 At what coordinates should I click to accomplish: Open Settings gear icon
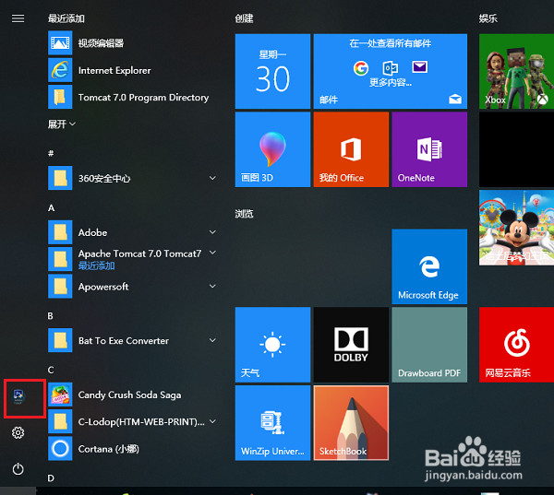point(18,433)
